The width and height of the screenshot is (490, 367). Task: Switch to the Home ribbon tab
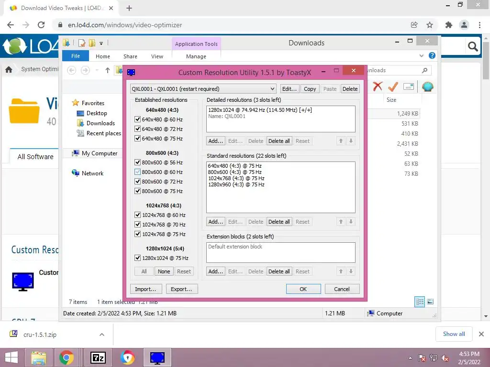pyautogui.click(x=103, y=56)
